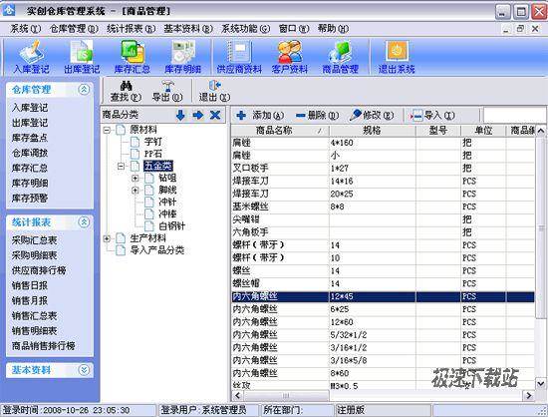
Task: Expand the 生产材料 tree node
Action: pos(107,238)
